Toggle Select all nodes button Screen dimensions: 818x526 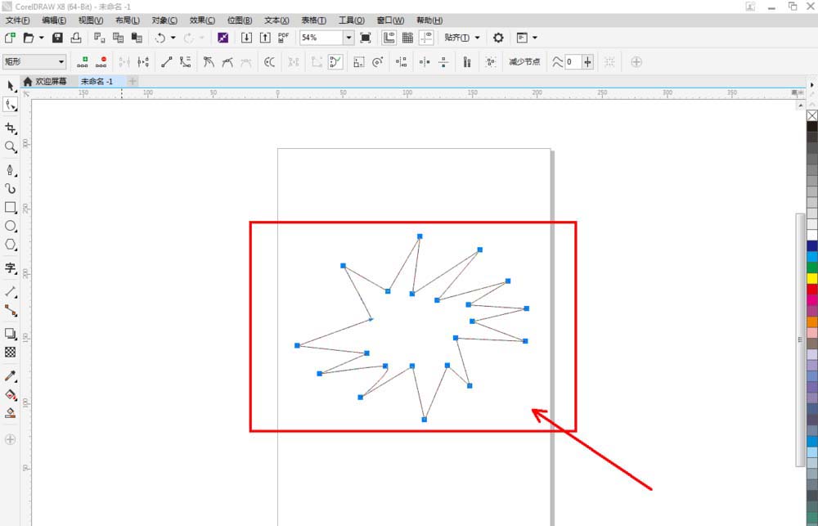(490, 62)
